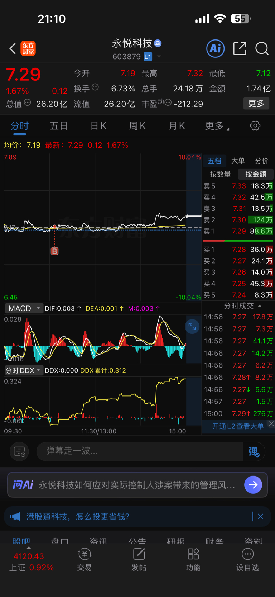
Task: Tap 开通L2查看大单 link
Action: (x=238, y=426)
